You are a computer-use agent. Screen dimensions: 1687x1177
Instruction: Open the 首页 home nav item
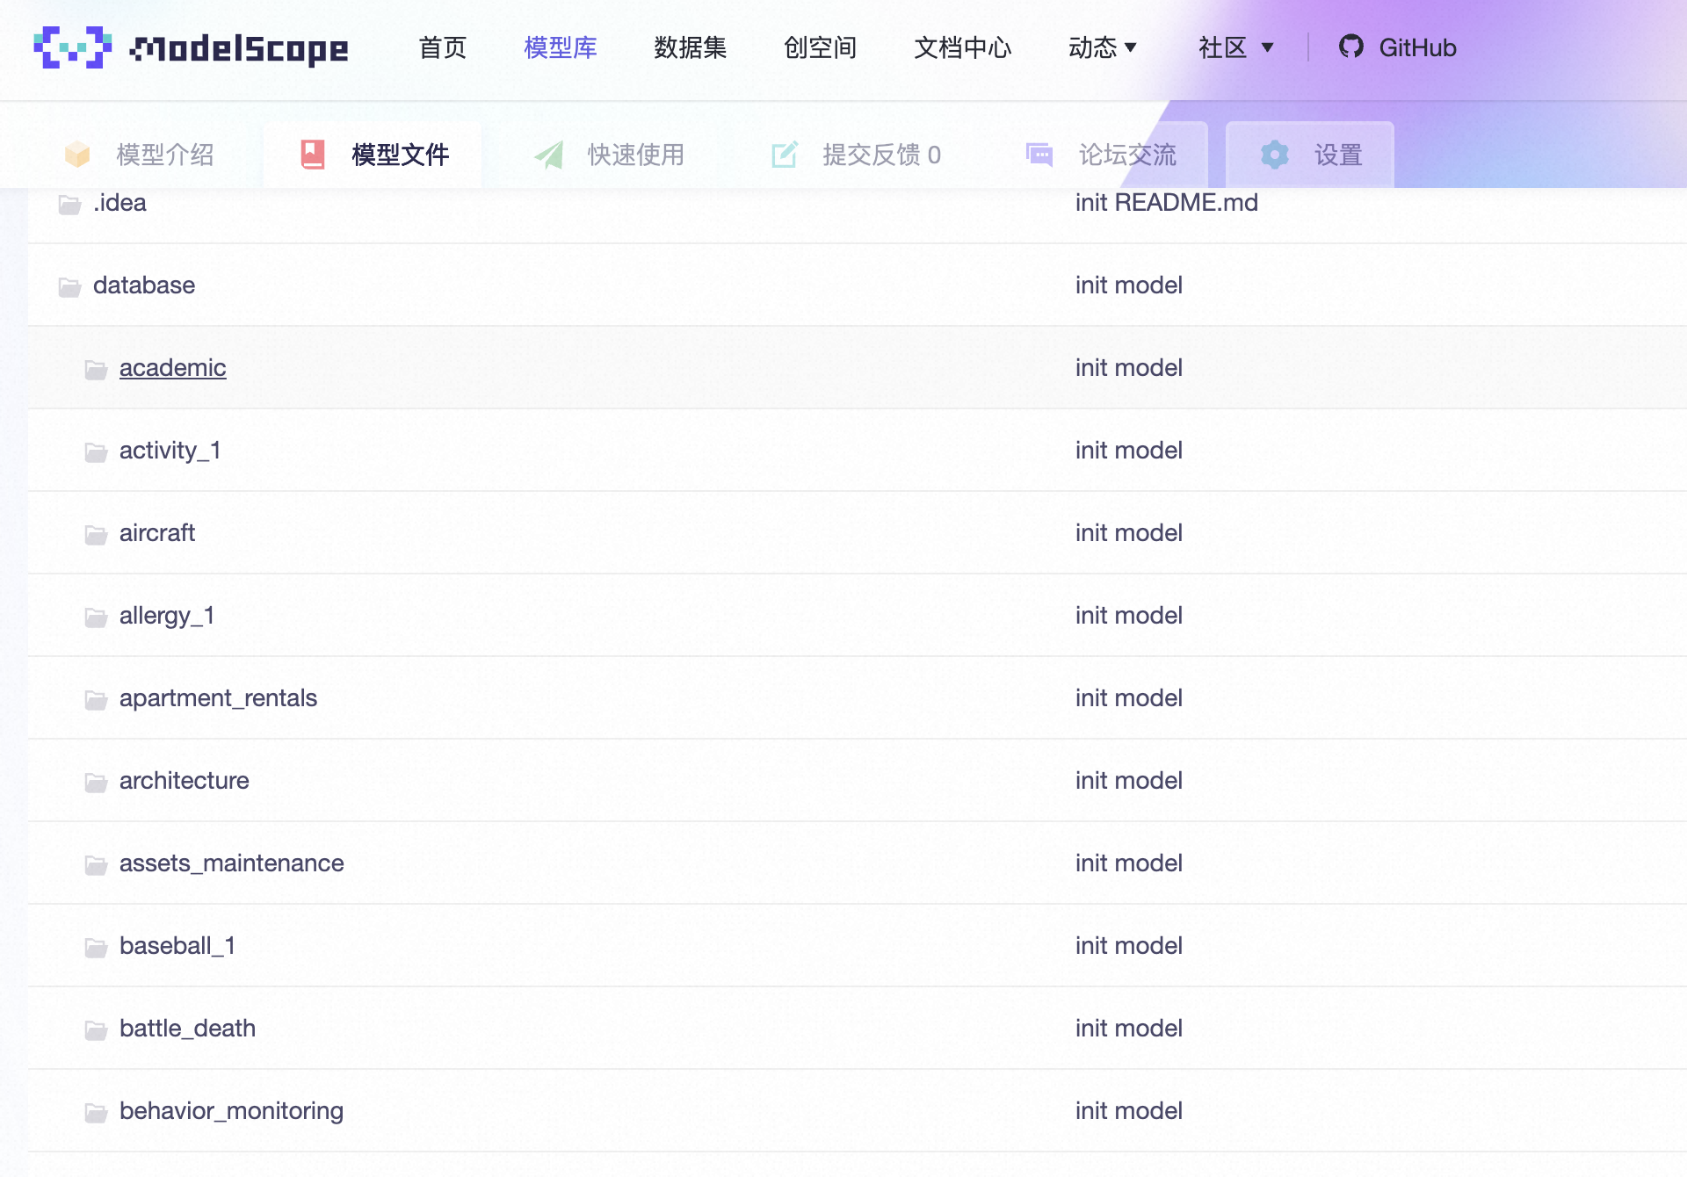[x=443, y=47]
